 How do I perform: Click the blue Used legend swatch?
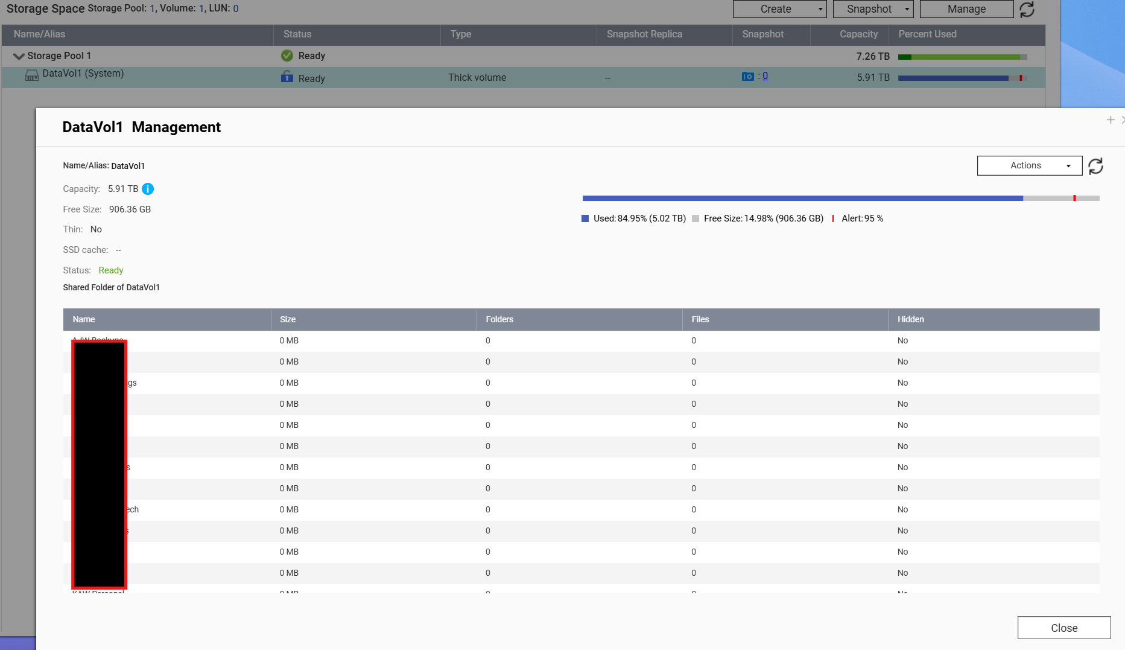pos(585,218)
